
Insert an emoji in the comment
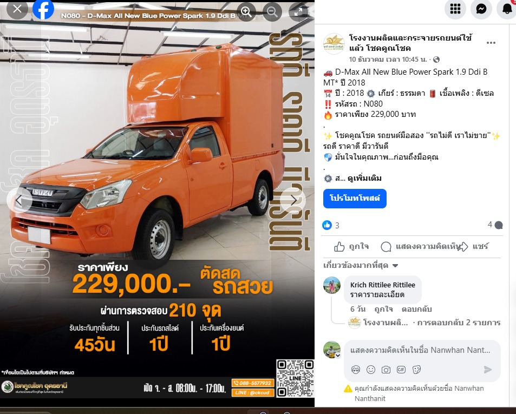(x=370, y=370)
